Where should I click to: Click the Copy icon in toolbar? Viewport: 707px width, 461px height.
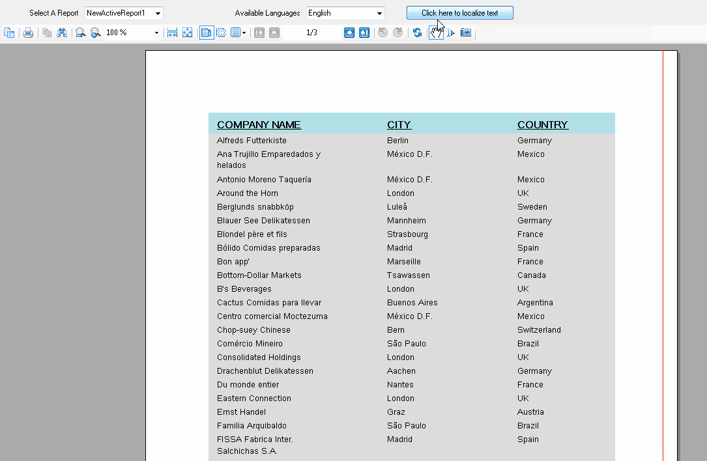[x=47, y=33]
